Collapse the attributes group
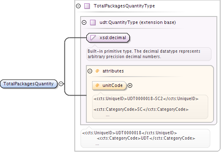Image resolution: width=221 pixels, height=152 pixels. tap(90, 71)
